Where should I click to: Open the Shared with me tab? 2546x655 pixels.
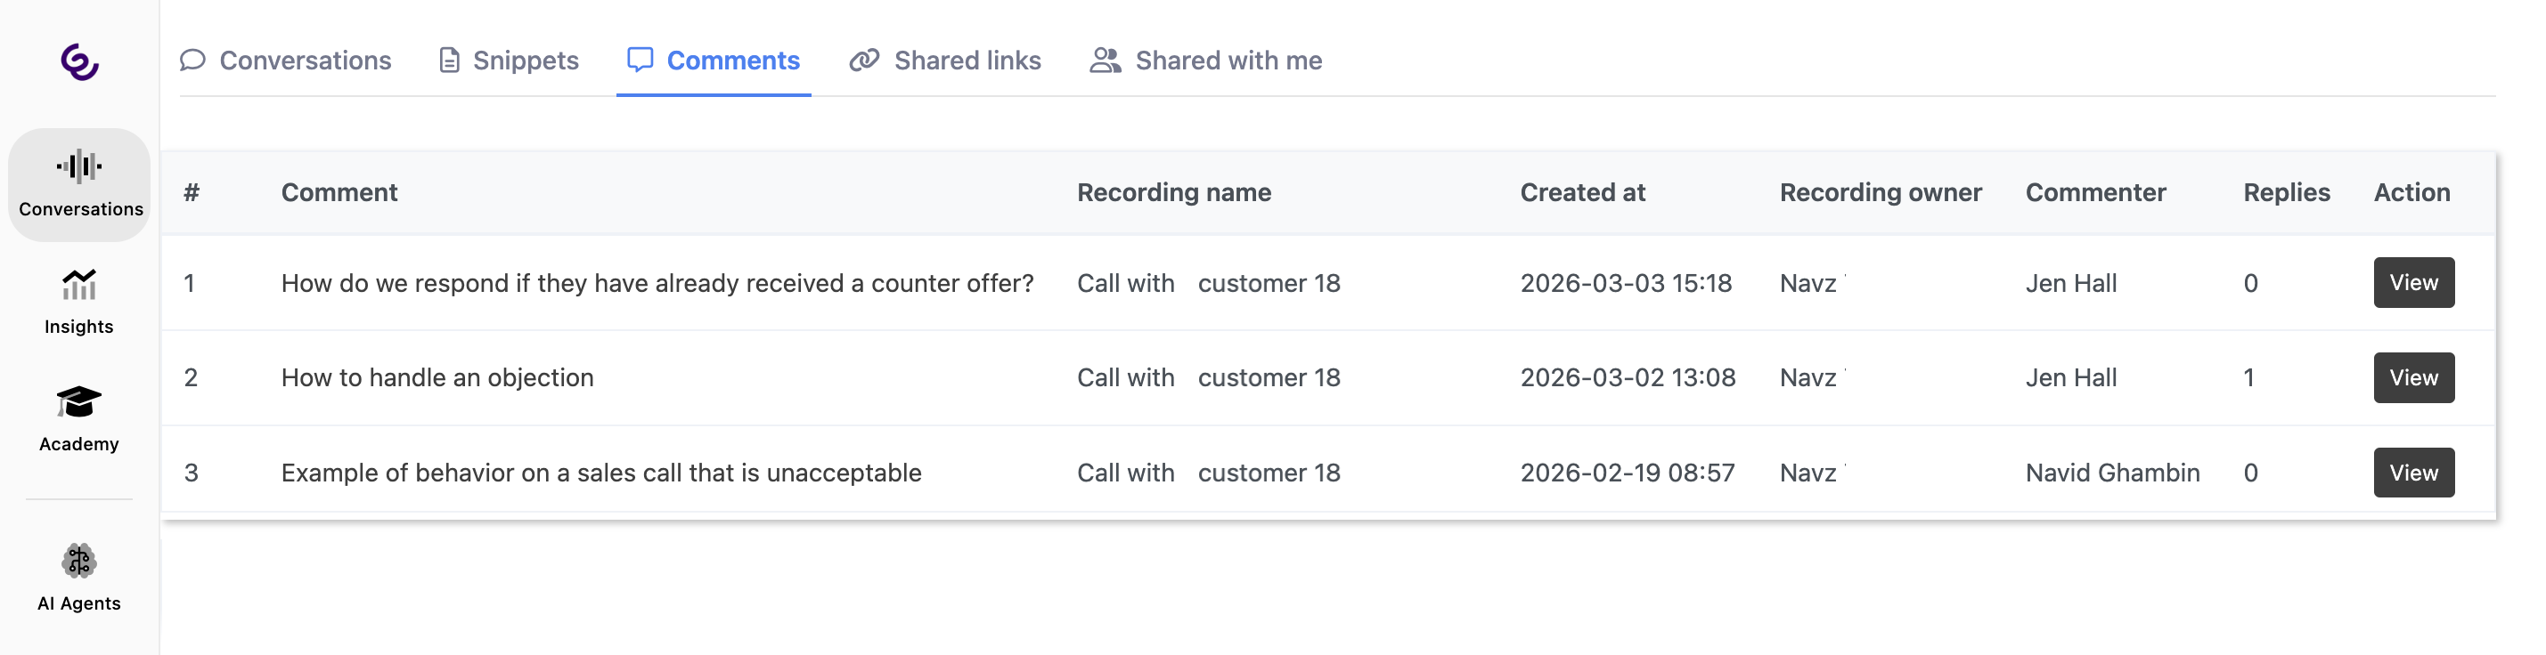coord(1206,61)
